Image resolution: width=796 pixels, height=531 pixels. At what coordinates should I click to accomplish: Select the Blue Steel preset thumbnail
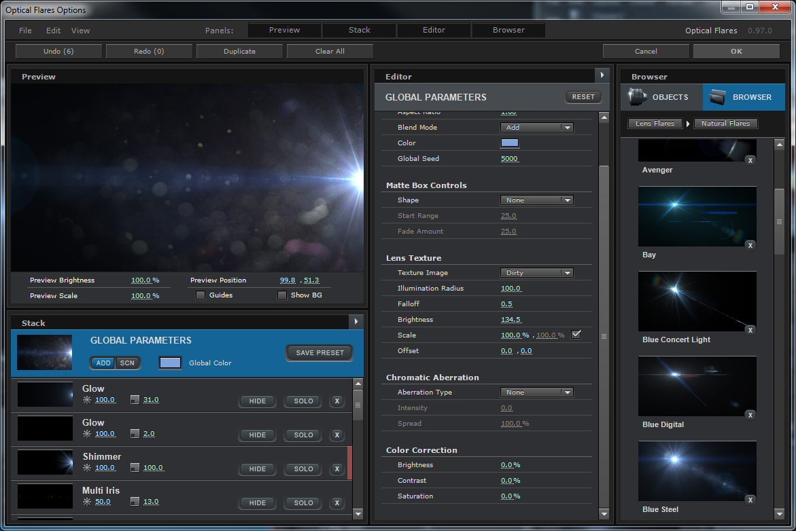(x=697, y=471)
